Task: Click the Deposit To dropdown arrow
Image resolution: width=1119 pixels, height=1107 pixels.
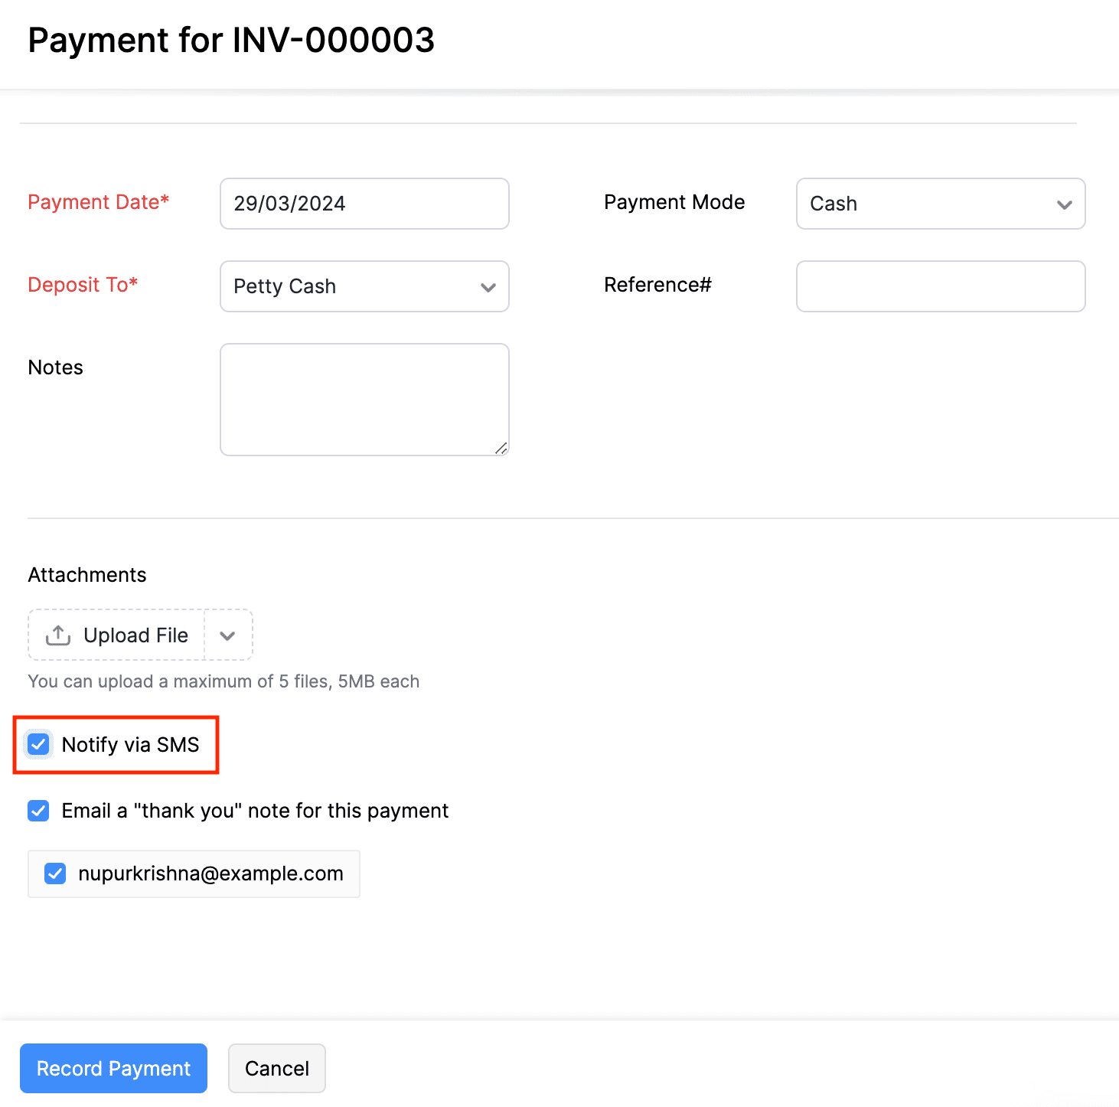Action: tap(489, 288)
